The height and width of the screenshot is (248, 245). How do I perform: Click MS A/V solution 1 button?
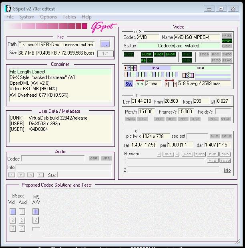(x=36, y=211)
